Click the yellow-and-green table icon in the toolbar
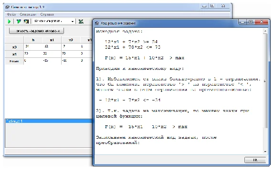275x176 pixels. coord(26,22)
